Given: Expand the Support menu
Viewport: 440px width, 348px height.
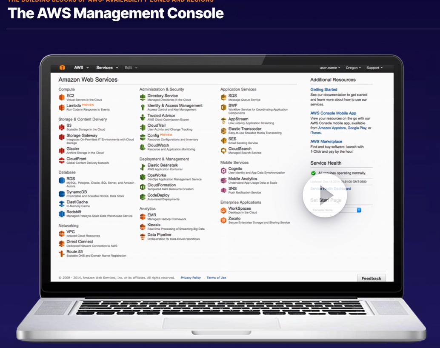Looking at the screenshot, I should [x=374, y=68].
